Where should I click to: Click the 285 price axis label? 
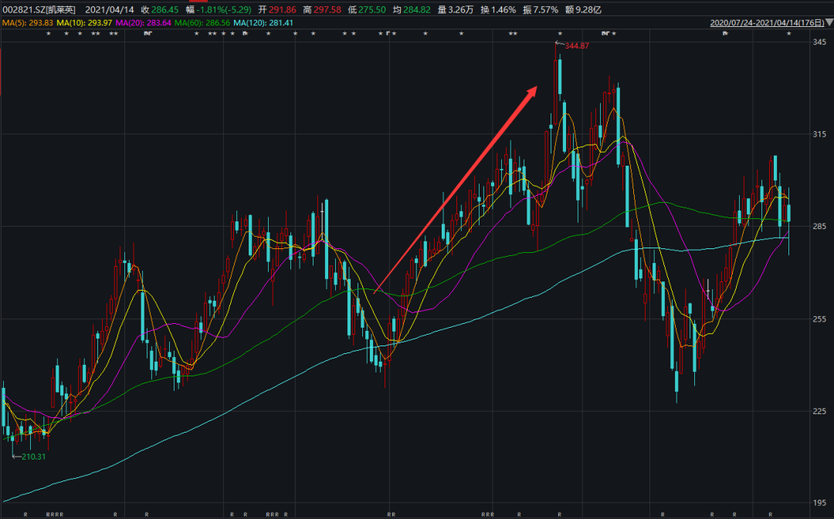[819, 227]
